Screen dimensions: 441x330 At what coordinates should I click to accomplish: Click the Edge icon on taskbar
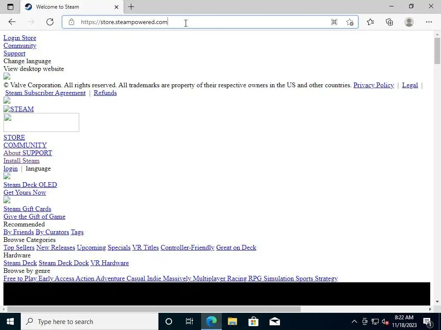click(211, 321)
